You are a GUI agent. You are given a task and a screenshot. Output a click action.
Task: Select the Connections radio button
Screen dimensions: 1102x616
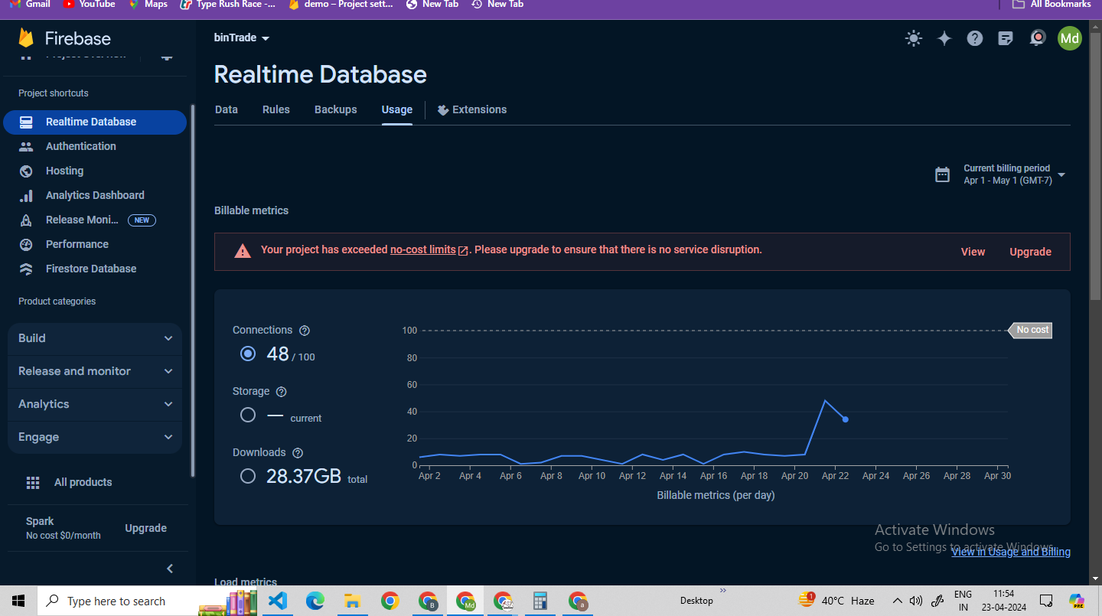point(247,354)
